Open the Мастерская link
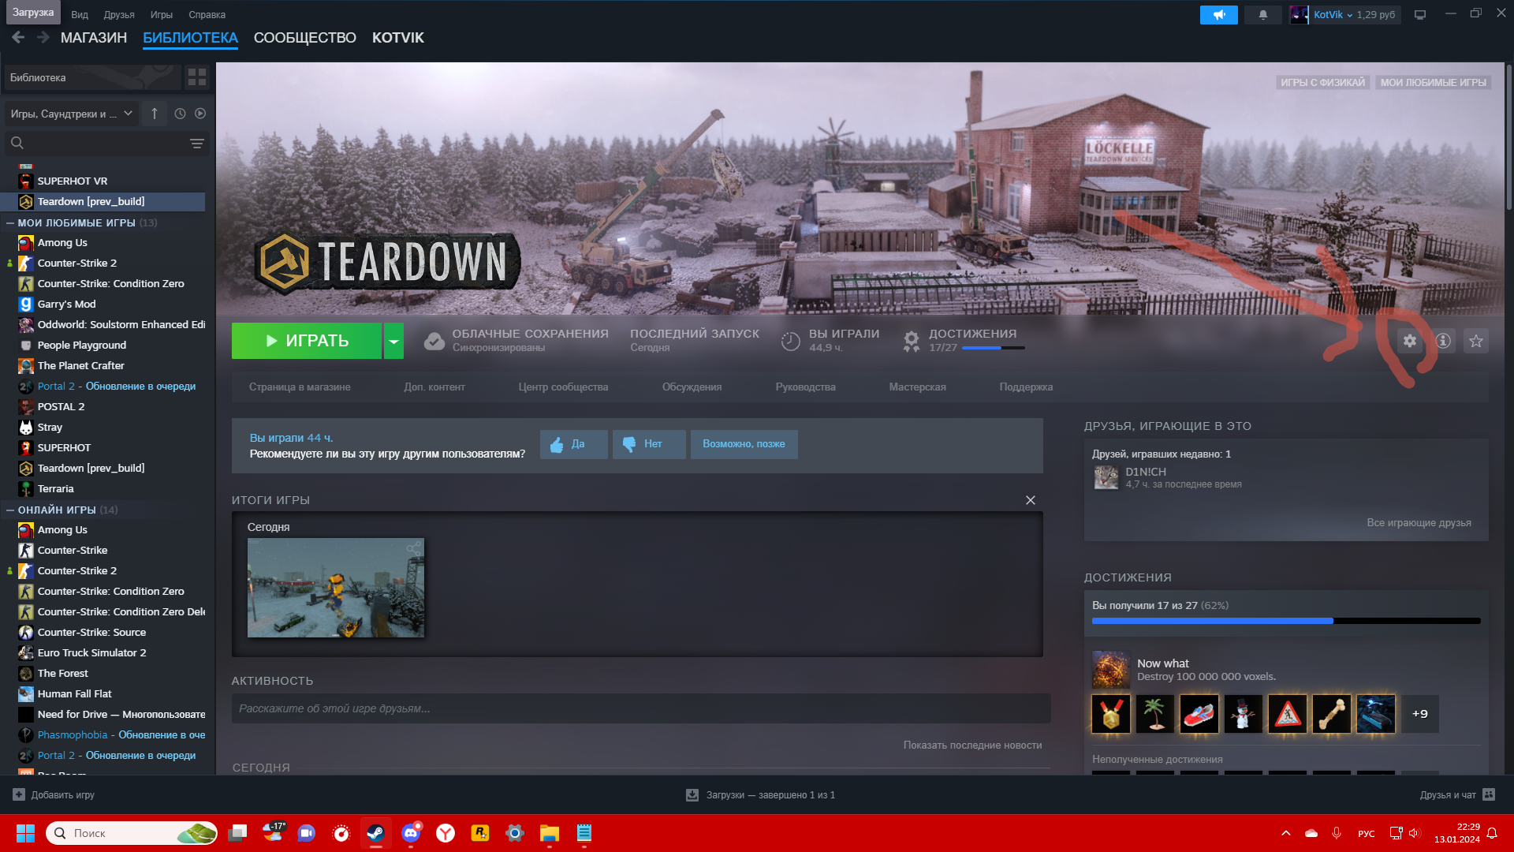The height and width of the screenshot is (852, 1514). point(917,387)
